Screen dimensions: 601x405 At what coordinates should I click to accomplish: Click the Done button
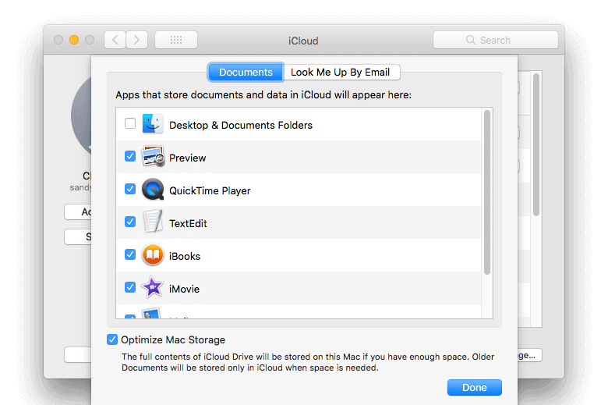(475, 387)
